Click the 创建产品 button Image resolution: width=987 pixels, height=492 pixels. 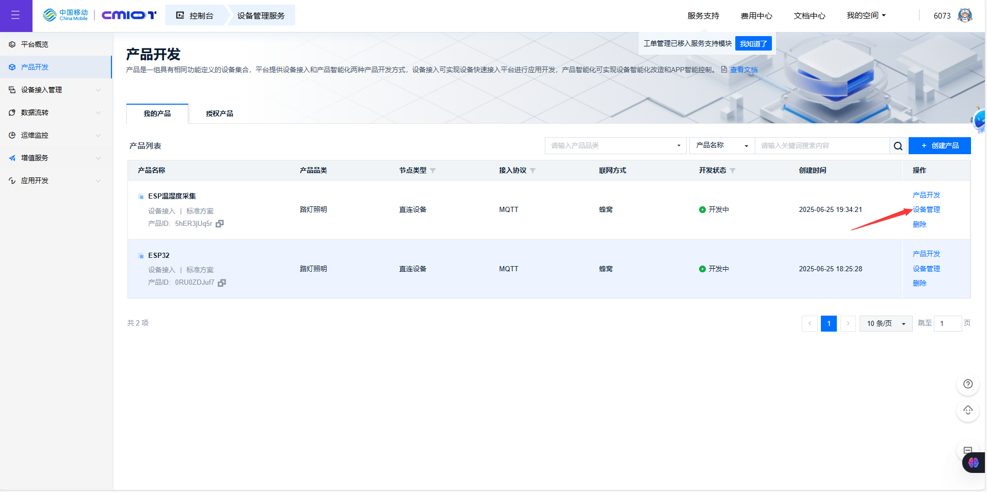(x=939, y=145)
